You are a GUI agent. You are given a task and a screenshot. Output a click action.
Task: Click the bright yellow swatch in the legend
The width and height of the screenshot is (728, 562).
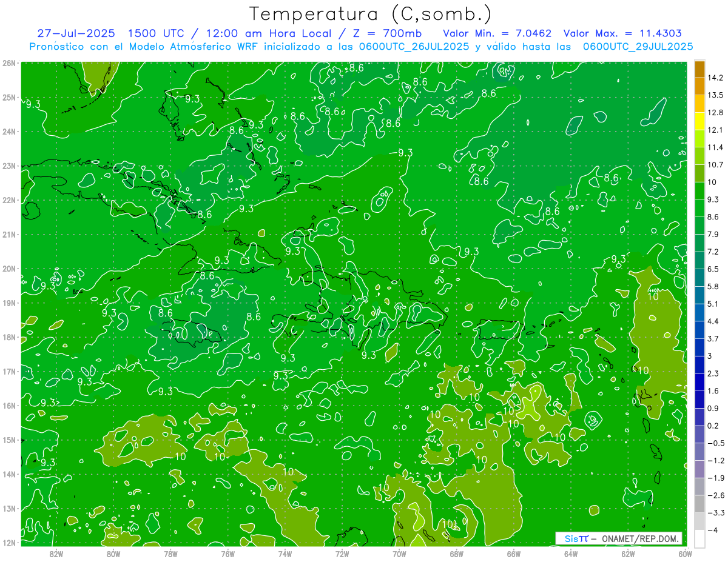pos(699,121)
